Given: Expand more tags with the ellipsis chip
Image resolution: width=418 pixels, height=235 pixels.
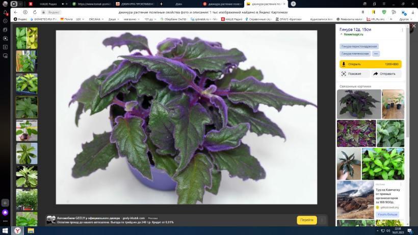Looking at the screenshot, I should 376,54.
